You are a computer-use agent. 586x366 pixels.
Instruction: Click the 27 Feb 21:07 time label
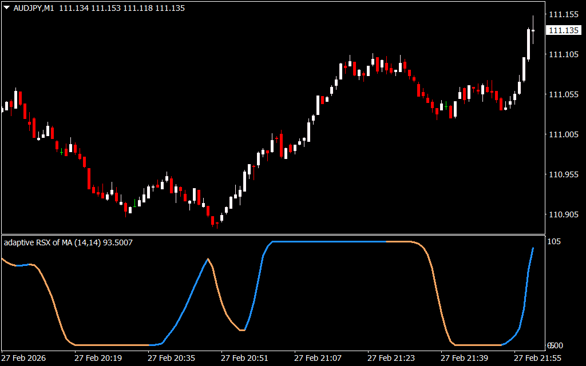[x=318, y=358]
